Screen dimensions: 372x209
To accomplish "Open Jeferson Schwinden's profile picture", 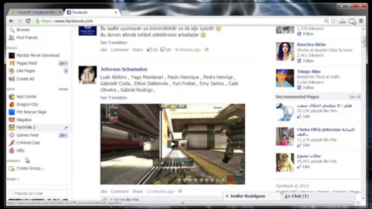I will tap(88, 75).
